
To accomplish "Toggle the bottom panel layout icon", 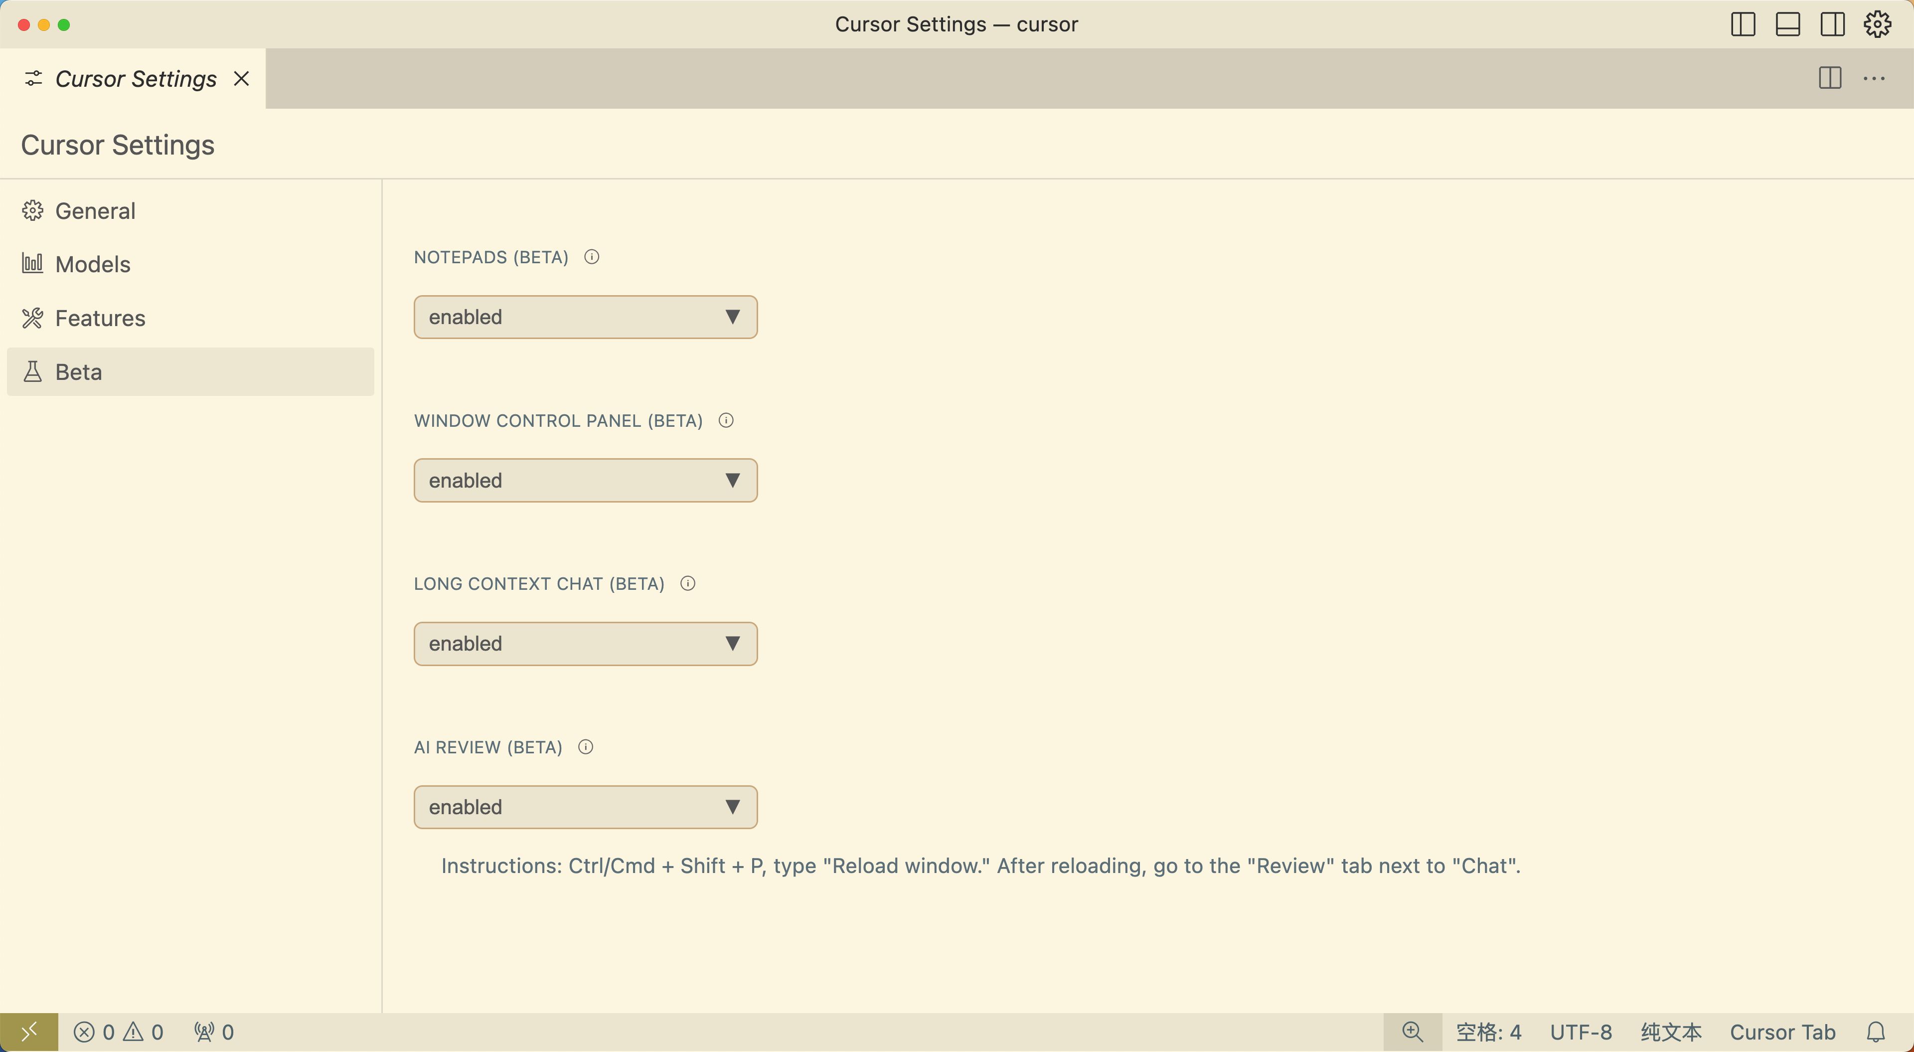I will (x=1788, y=24).
